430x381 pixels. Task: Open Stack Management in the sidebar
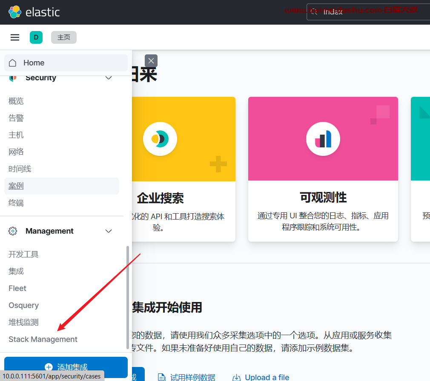coord(43,339)
